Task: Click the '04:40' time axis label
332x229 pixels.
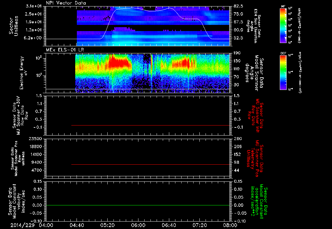Action: (x=77, y=225)
